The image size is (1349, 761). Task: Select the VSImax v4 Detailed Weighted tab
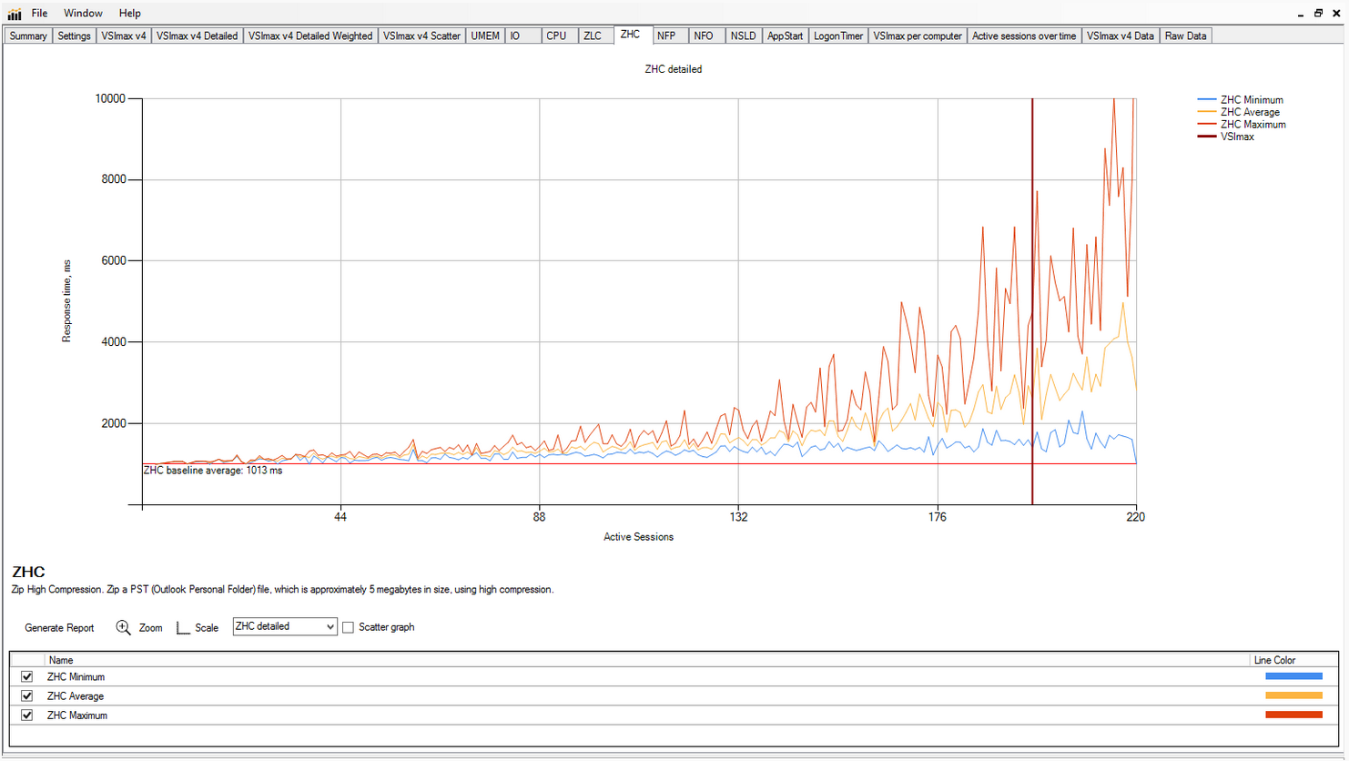pyautogui.click(x=310, y=36)
